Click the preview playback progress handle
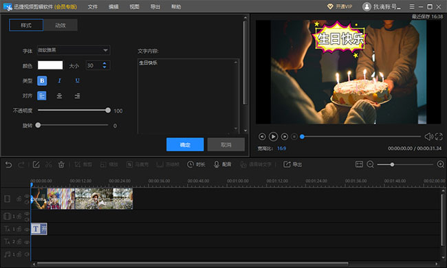The image size is (447, 268). 302,137
